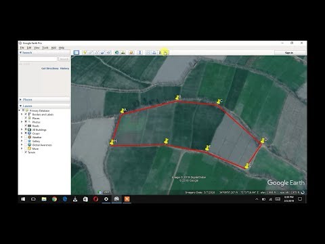Click the Global Awareness layer icon
325x244 pixels.
tap(29, 145)
